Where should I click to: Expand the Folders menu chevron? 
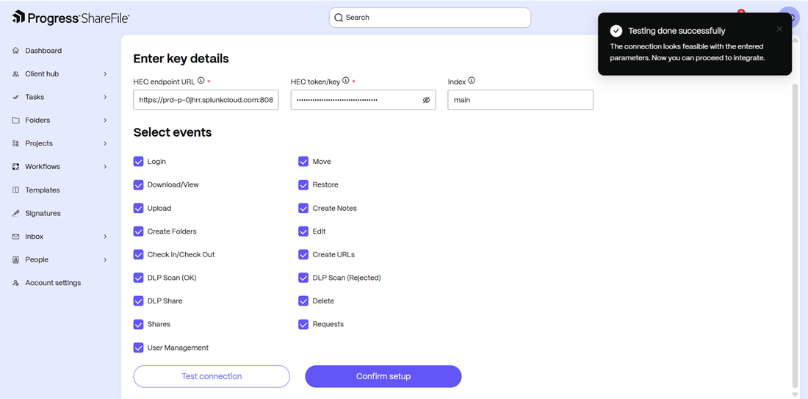[x=105, y=120]
